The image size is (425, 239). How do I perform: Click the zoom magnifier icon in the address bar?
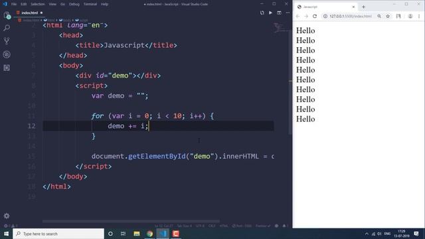[x=379, y=16]
